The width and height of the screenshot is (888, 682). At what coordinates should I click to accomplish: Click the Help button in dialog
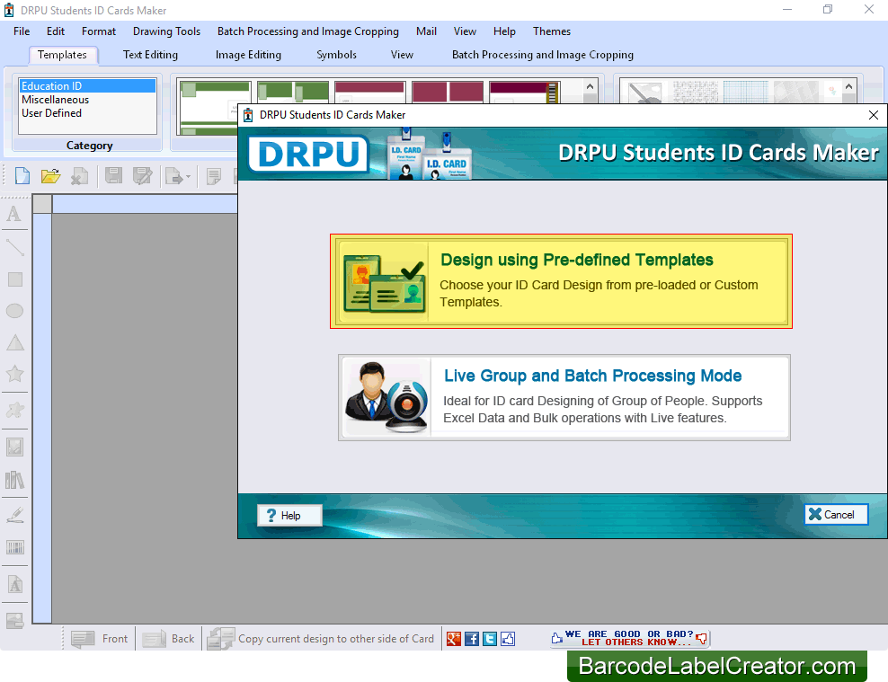pyautogui.click(x=289, y=515)
